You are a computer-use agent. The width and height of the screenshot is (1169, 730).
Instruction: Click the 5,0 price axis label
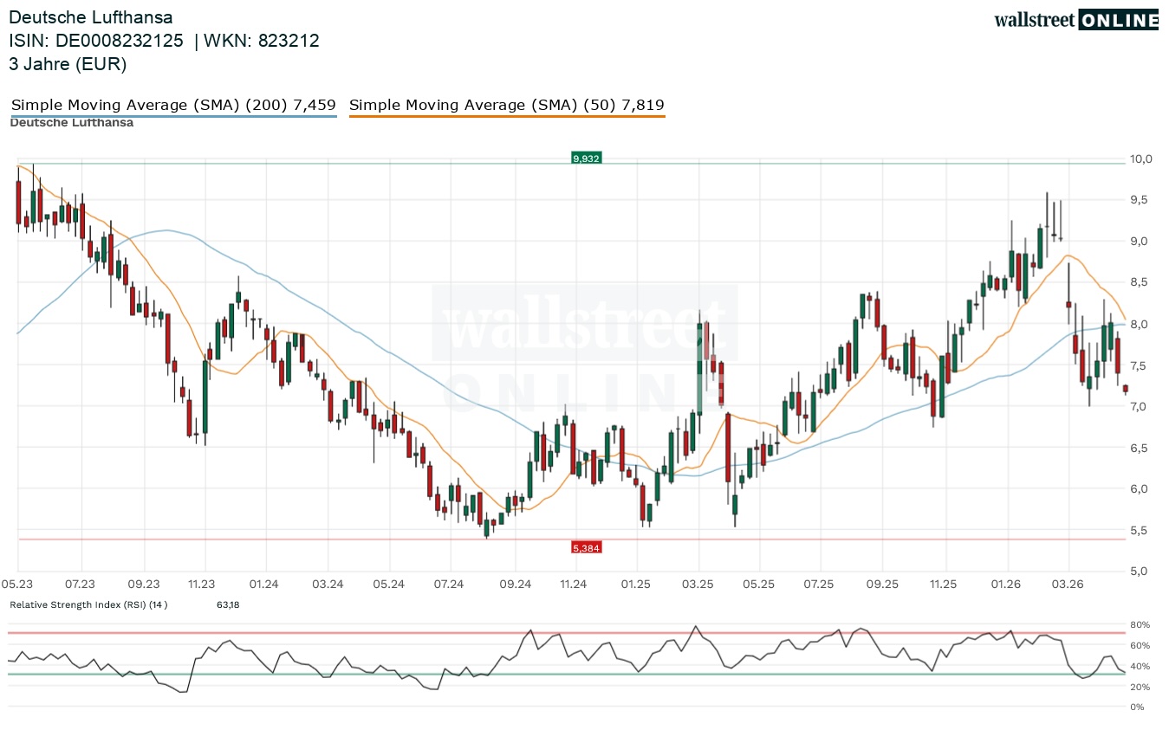[x=1141, y=572]
